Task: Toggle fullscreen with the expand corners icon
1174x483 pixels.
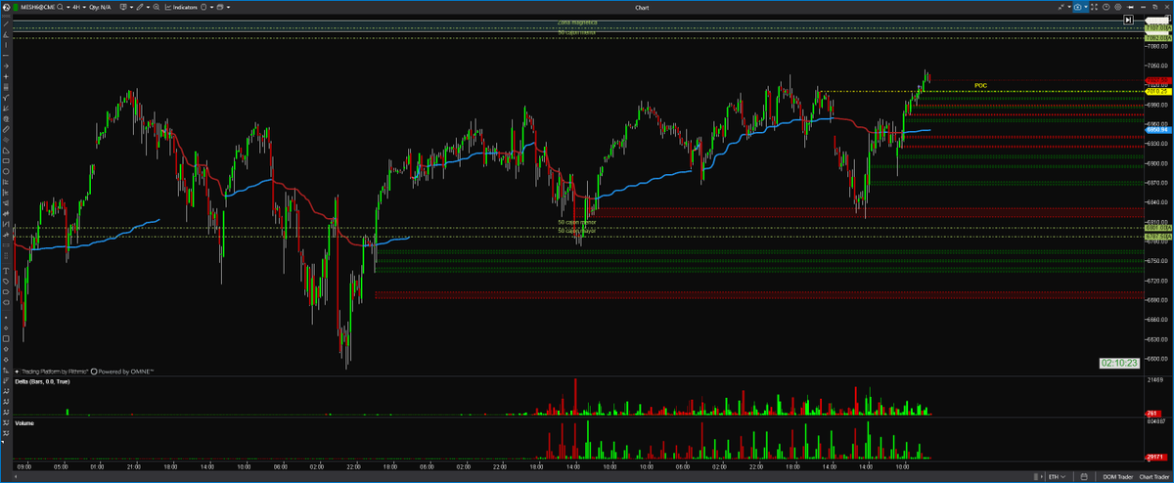Action: 1094,7
